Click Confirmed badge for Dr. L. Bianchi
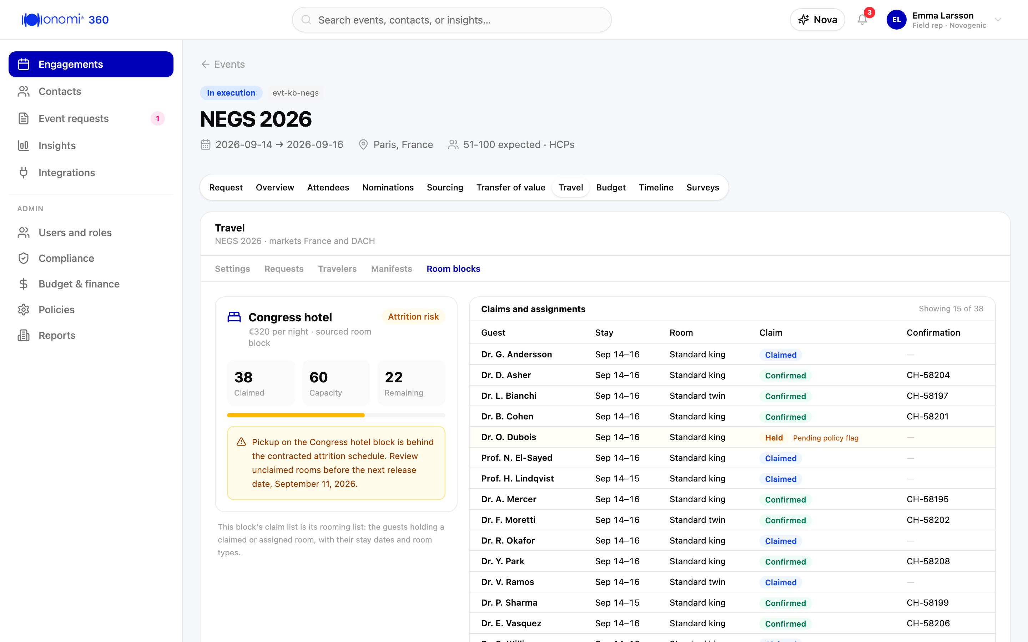 pos(785,396)
